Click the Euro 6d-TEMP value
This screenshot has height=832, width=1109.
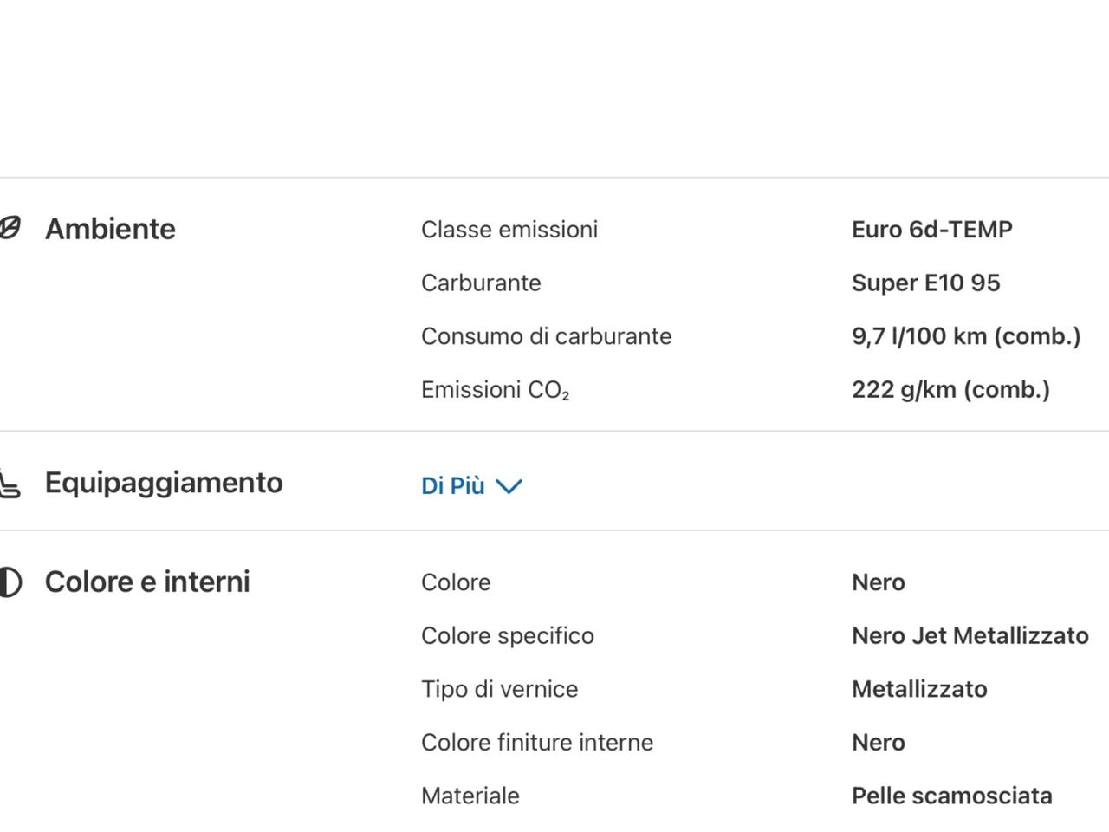[932, 230]
